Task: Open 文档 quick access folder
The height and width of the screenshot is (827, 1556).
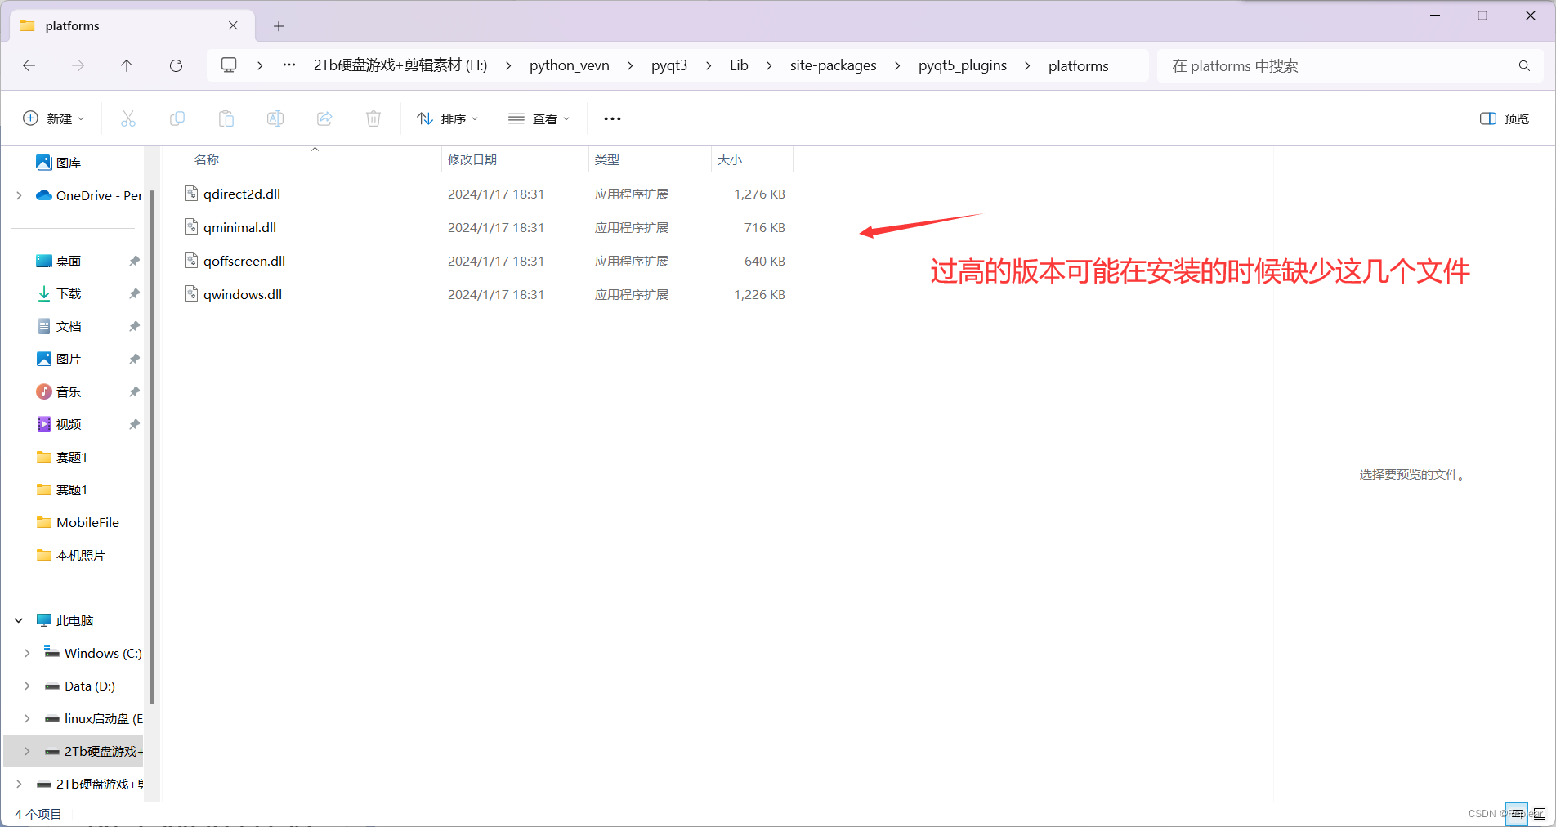Action: click(59, 326)
